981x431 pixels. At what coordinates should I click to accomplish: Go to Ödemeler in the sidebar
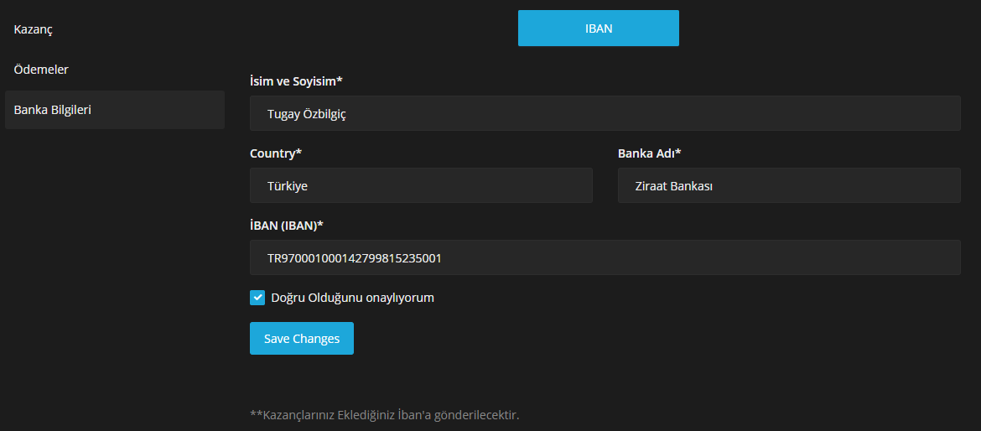(41, 70)
